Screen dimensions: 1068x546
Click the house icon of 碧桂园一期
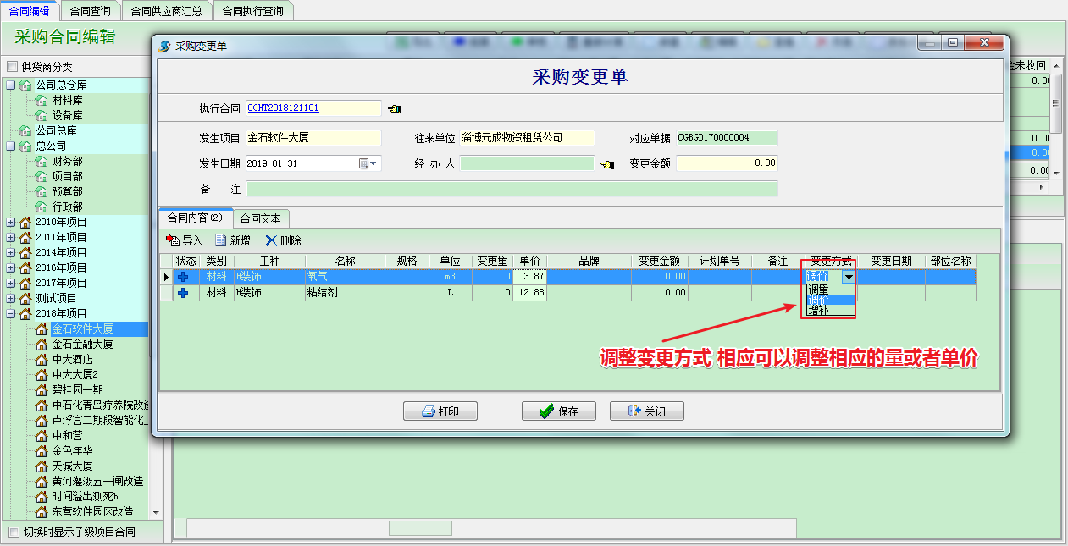point(41,389)
